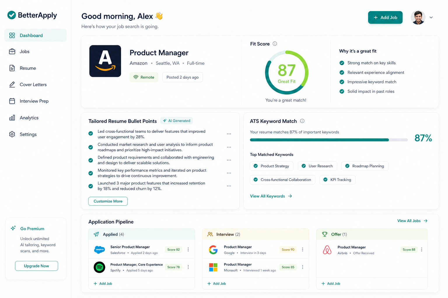Viewport: 448px width, 298px height.
Task: Open the Google job options menu
Action: [x=302, y=249]
